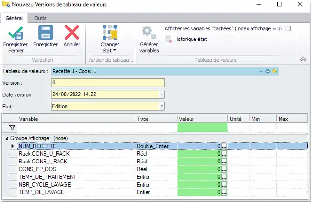
Task: Collapse the ribbon with the chevron
Action: (303, 59)
